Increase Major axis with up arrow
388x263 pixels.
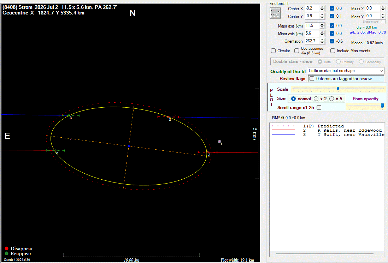click(322, 24)
